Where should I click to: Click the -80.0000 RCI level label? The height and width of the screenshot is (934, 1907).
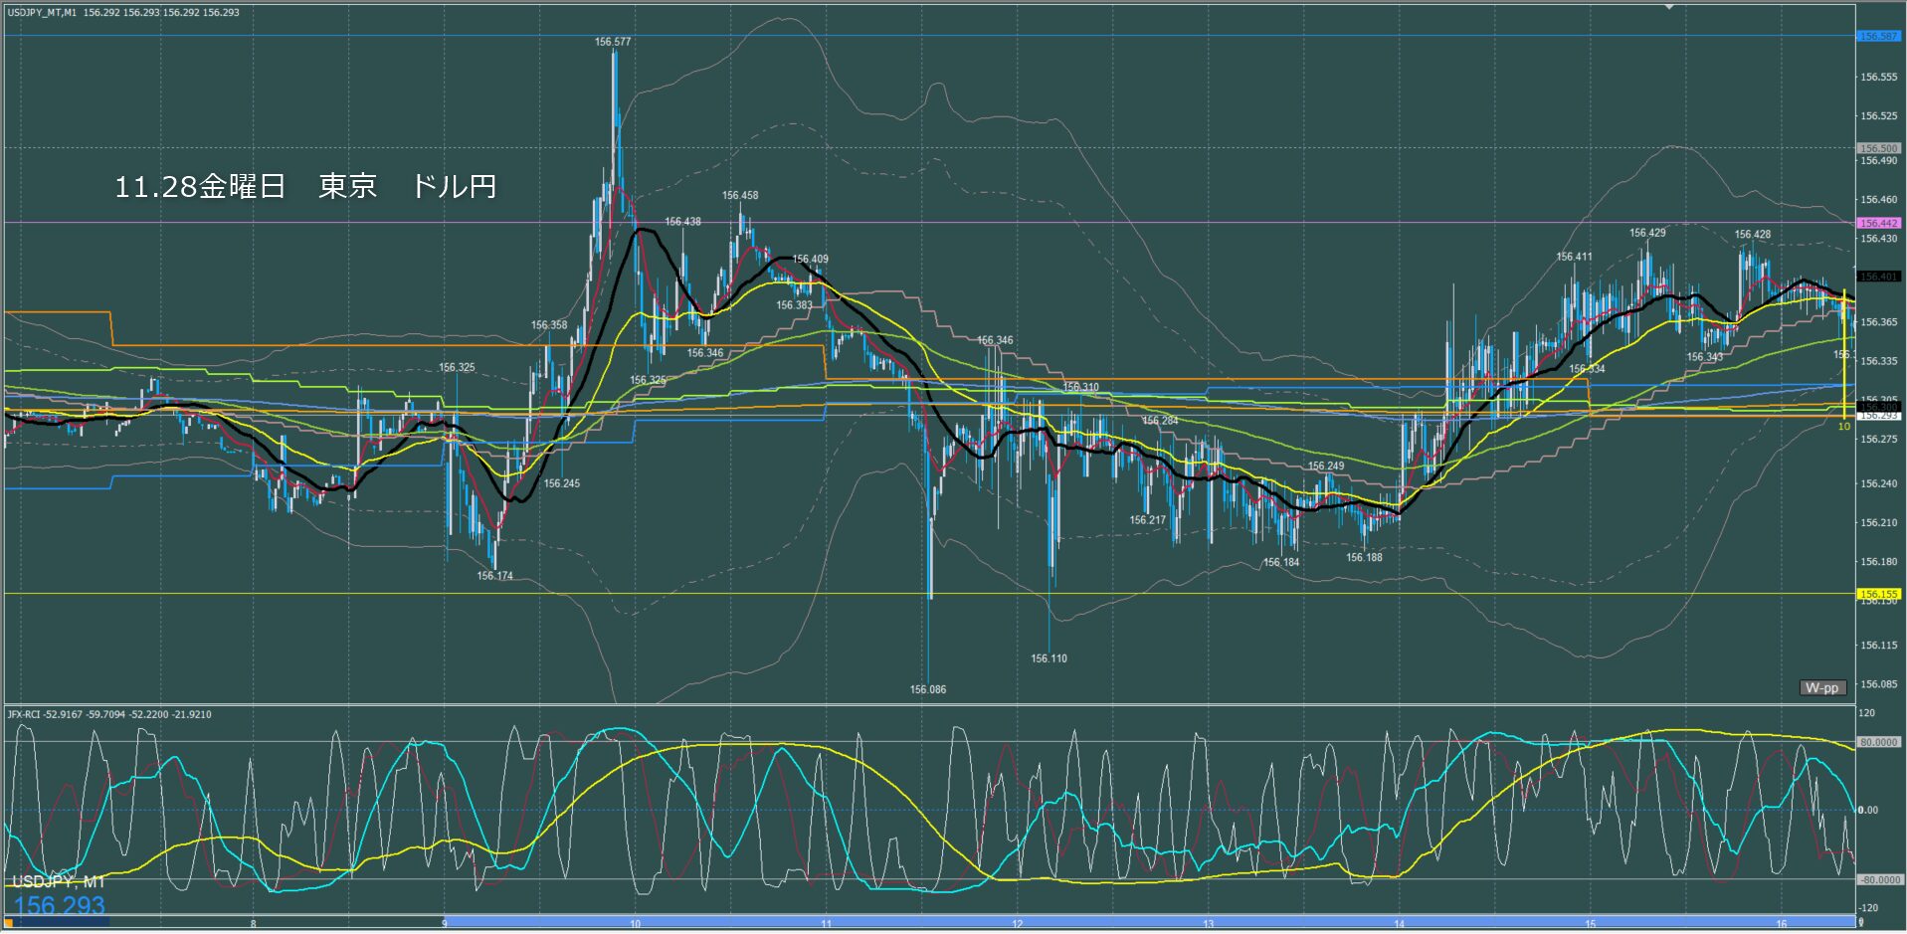tap(1877, 880)
